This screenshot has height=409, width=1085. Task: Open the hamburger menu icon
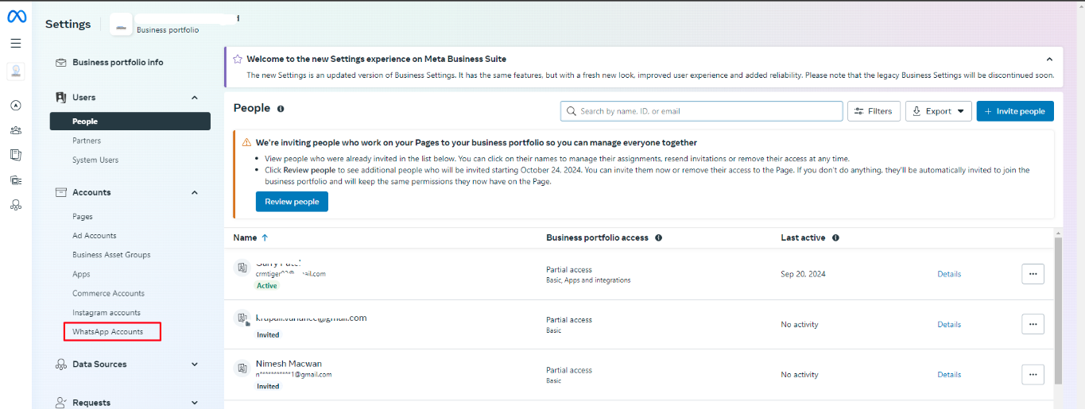click(x=16, y=43)
